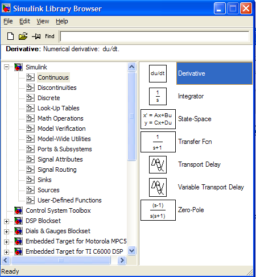The image size is (256, 277).
Task: Collapse the Simulink tree node
Action: (x=6, y=67)
